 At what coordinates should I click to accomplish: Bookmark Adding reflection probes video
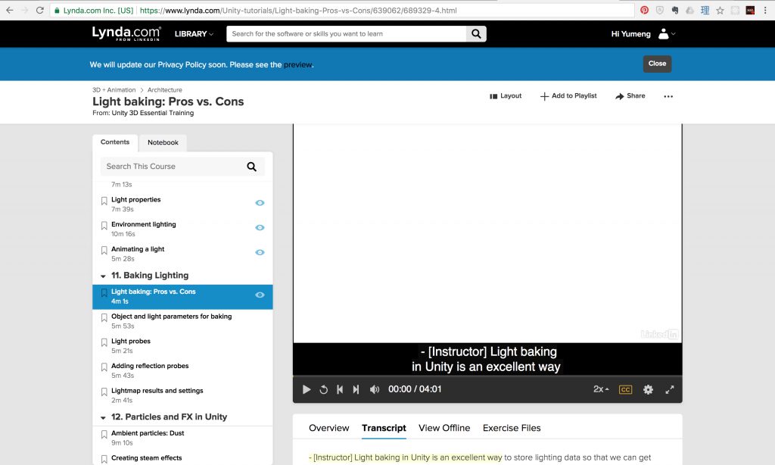[104, 367]
